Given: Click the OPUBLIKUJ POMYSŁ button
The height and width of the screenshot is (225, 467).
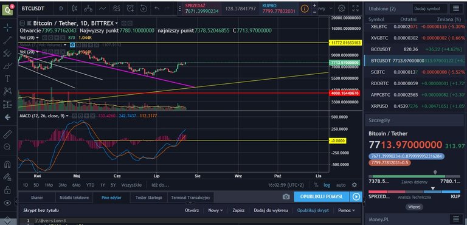Looking at the screenshot, I should point(321,196).
